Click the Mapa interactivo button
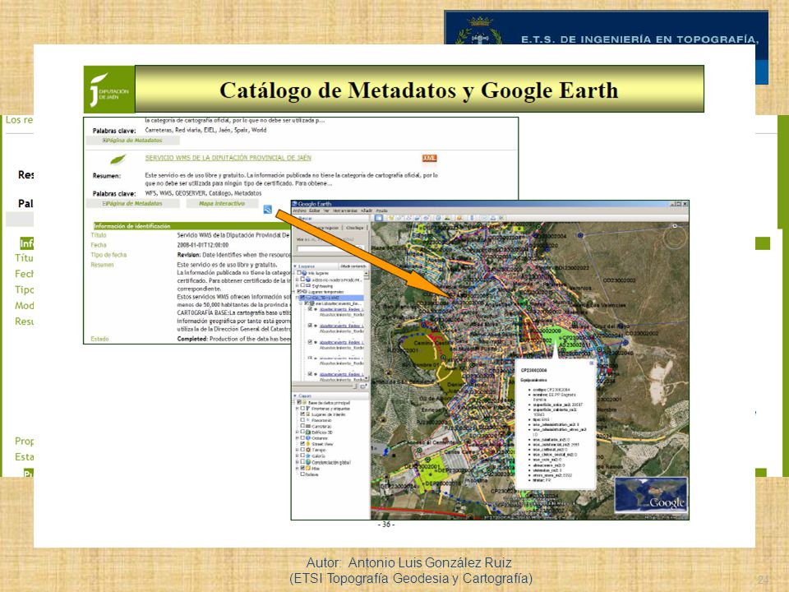The height and width of the screenshot is (592, 789). coord(222,203)
